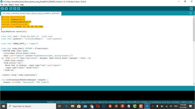The image size is (195, 109).
Task: Open the volume control tray icon
Action: 171,106
